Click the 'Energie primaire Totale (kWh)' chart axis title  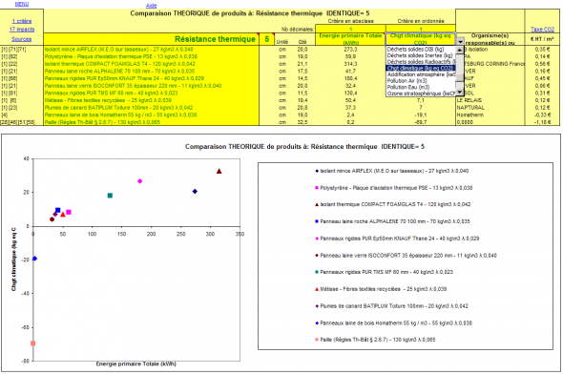pos(136,364)
